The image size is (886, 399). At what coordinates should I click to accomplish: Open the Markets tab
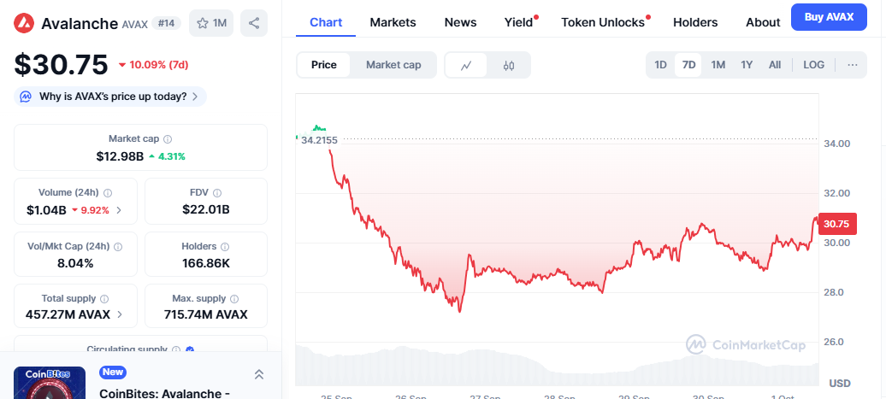click(x=393, y=22)
